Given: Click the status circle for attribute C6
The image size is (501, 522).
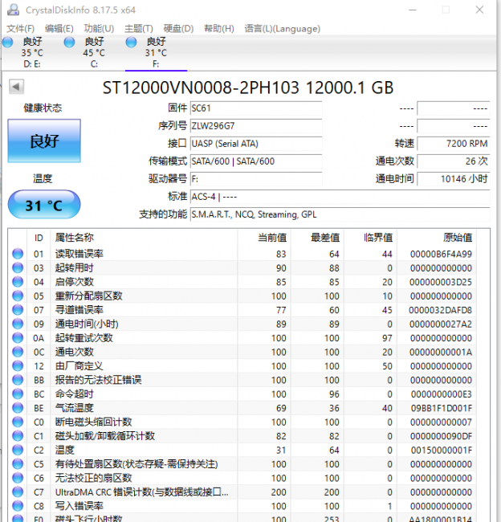Looking at the screenshot, I should click(18, 478).
